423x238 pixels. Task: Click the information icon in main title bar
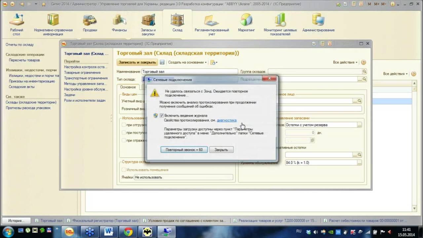click(x=392, y=4)
